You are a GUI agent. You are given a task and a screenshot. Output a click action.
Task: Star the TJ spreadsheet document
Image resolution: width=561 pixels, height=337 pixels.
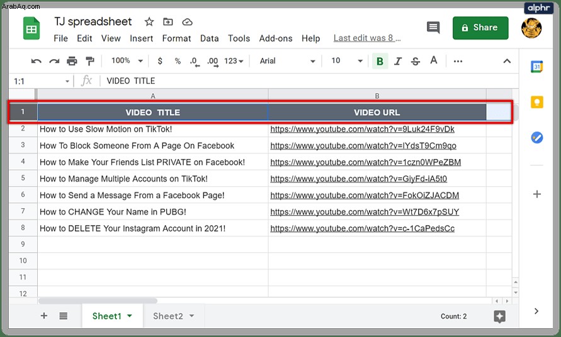[x=149, y=22]
